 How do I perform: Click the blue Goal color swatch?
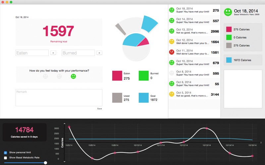tap(144, 98)
